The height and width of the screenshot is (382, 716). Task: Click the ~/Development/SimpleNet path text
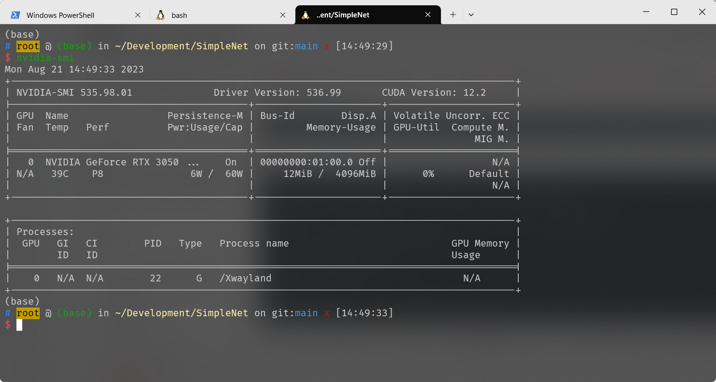tap(182, 45)
